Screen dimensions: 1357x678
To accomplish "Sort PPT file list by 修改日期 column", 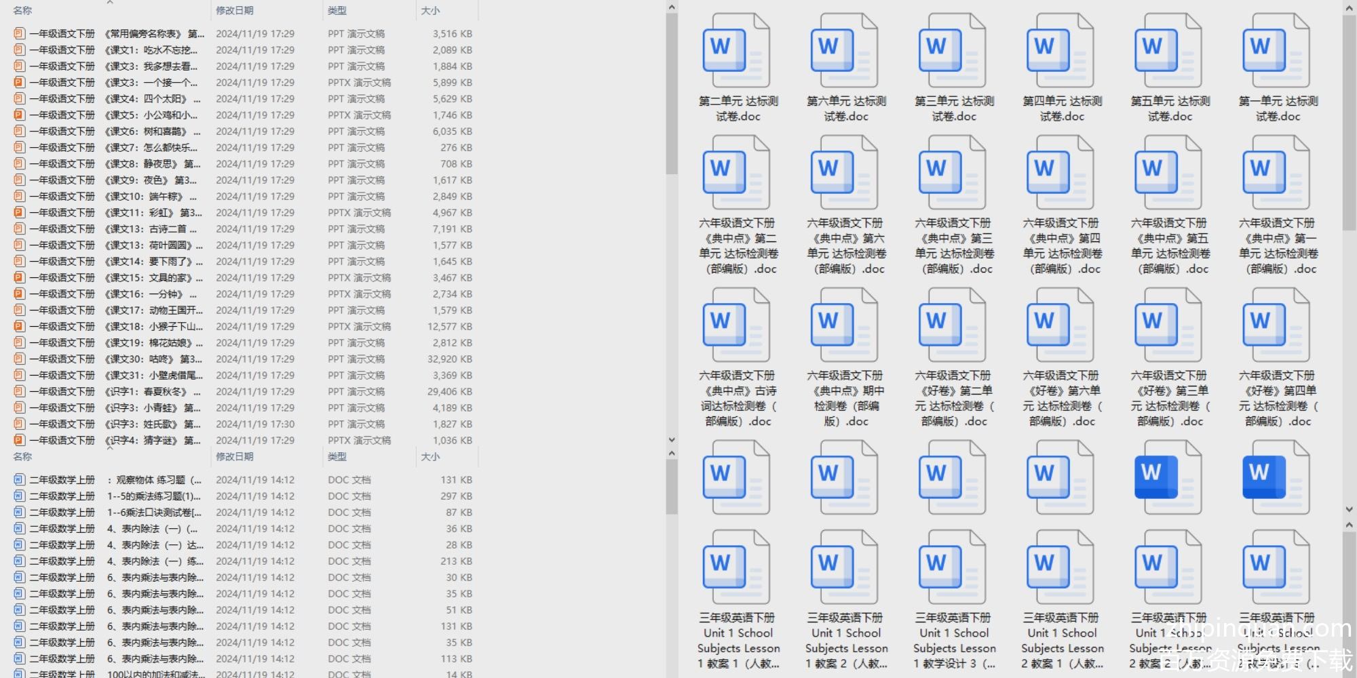I will point(235,11).
